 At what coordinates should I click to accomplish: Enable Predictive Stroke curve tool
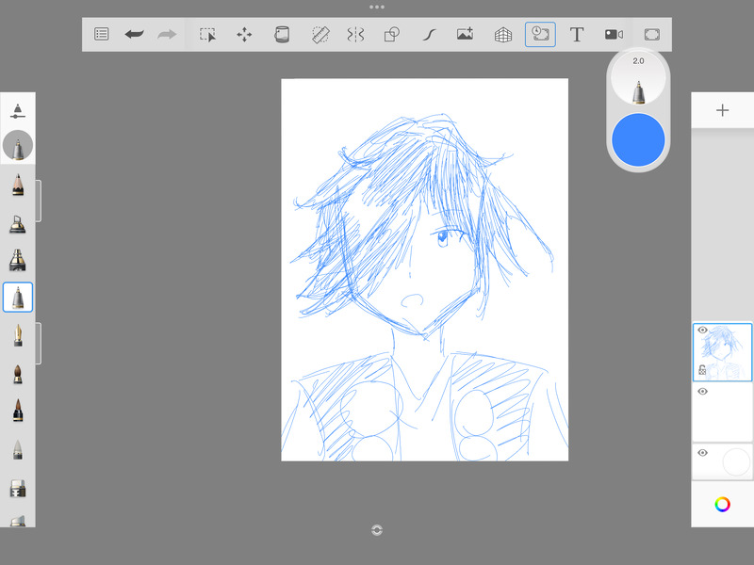coord(429,35)
